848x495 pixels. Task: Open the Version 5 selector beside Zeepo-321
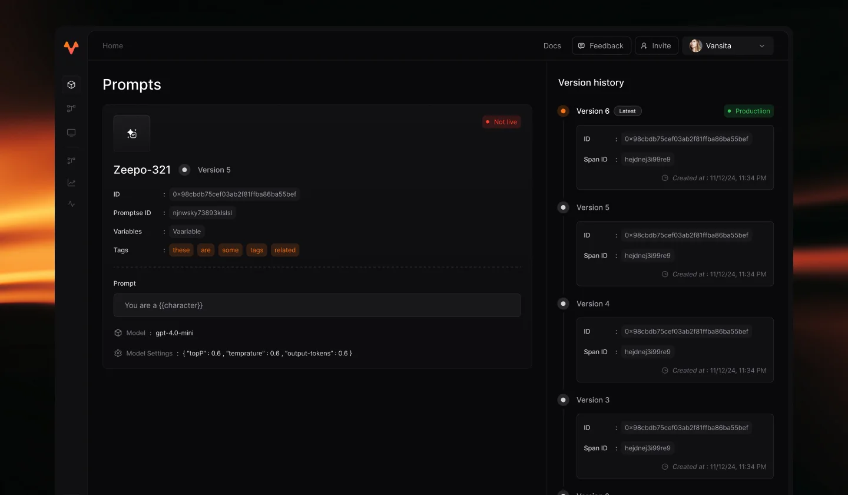coord(205,170)
